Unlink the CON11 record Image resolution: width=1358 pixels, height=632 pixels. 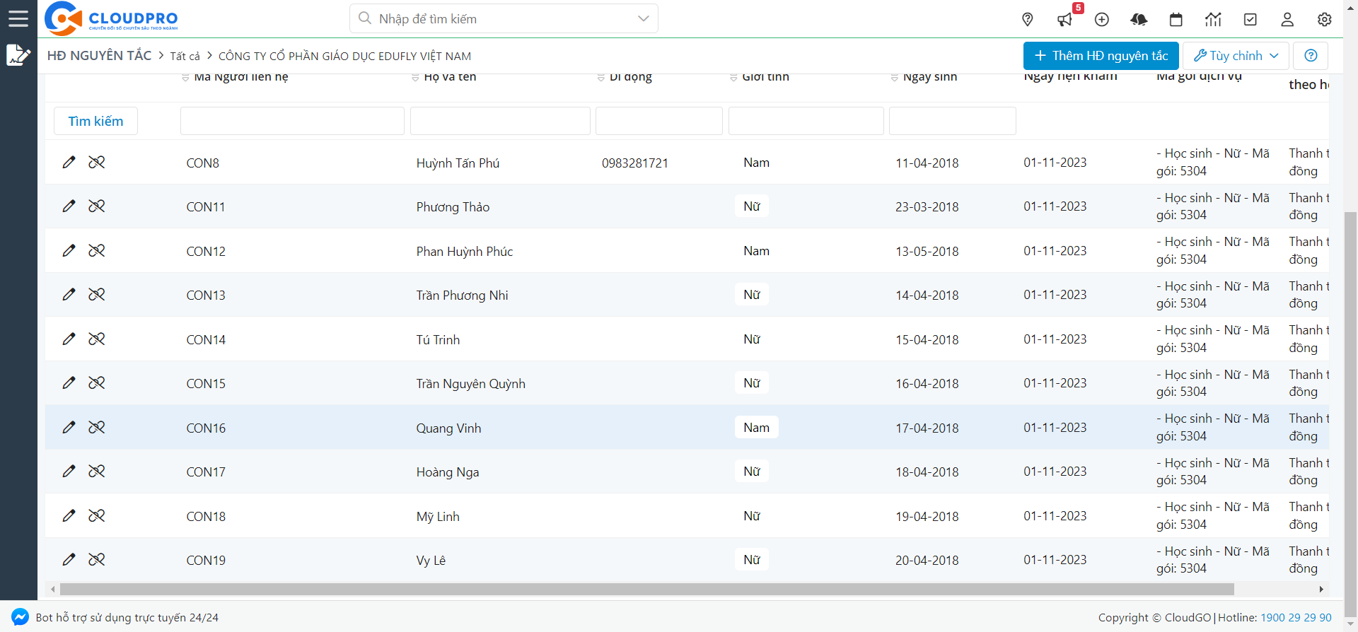(97, 206)
